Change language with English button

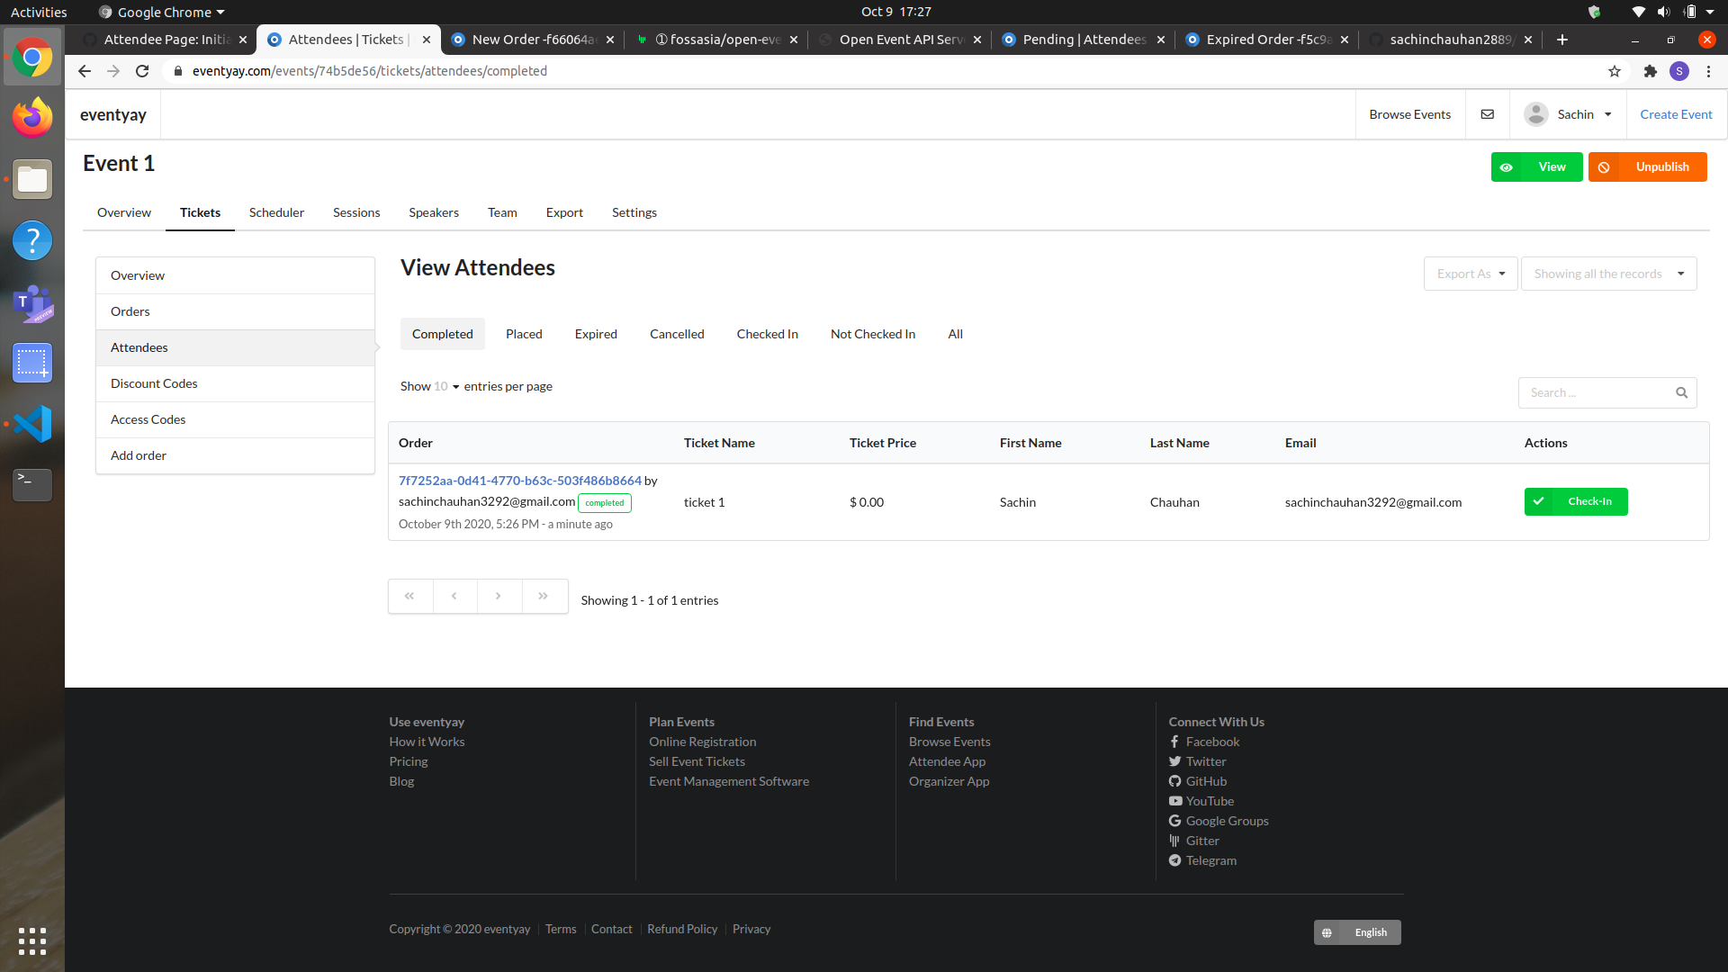tap(1357, 932)
